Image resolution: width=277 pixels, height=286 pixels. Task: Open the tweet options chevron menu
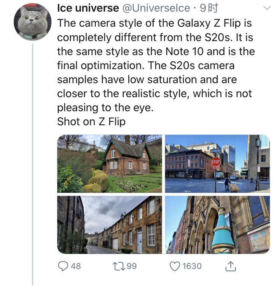coord(267,8)
